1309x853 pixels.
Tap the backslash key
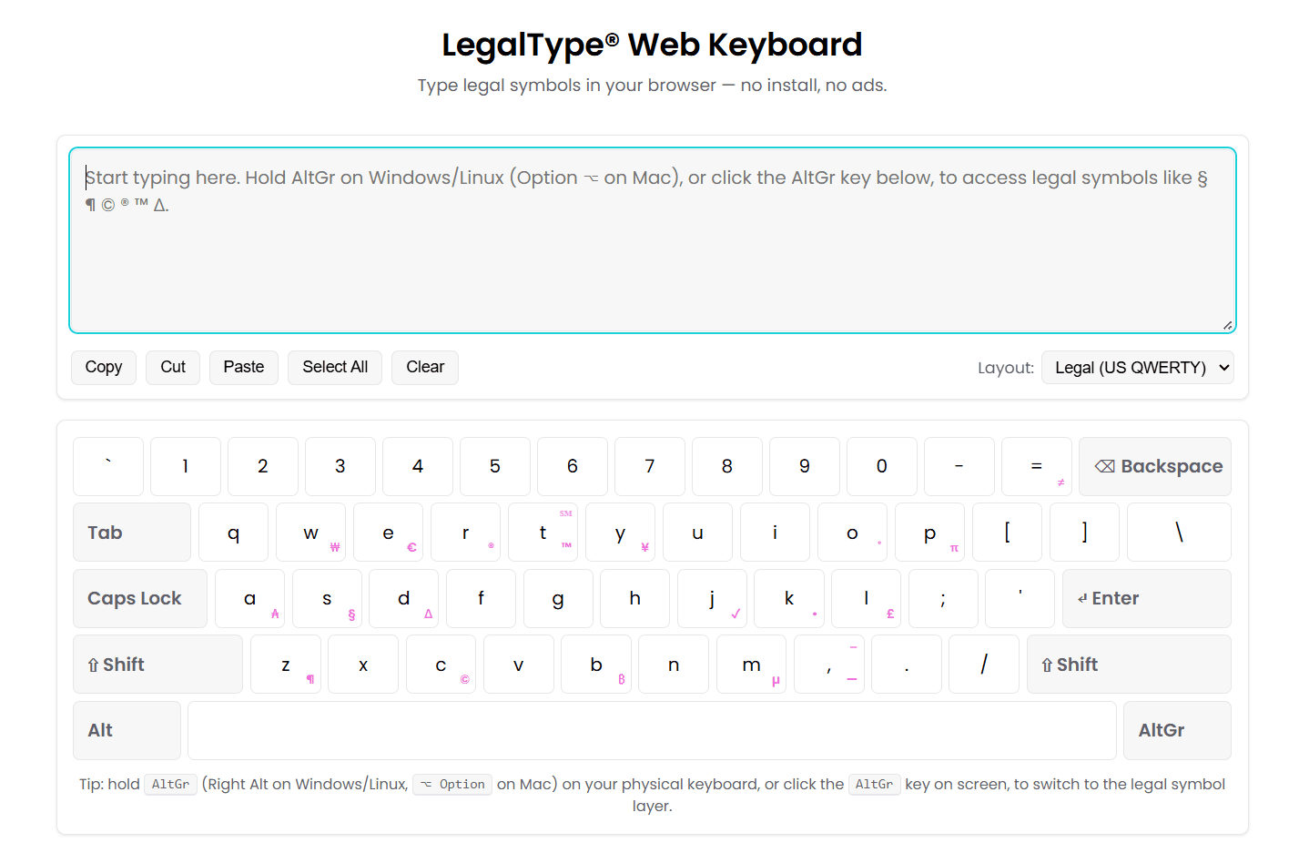[x=1179, y=533]
